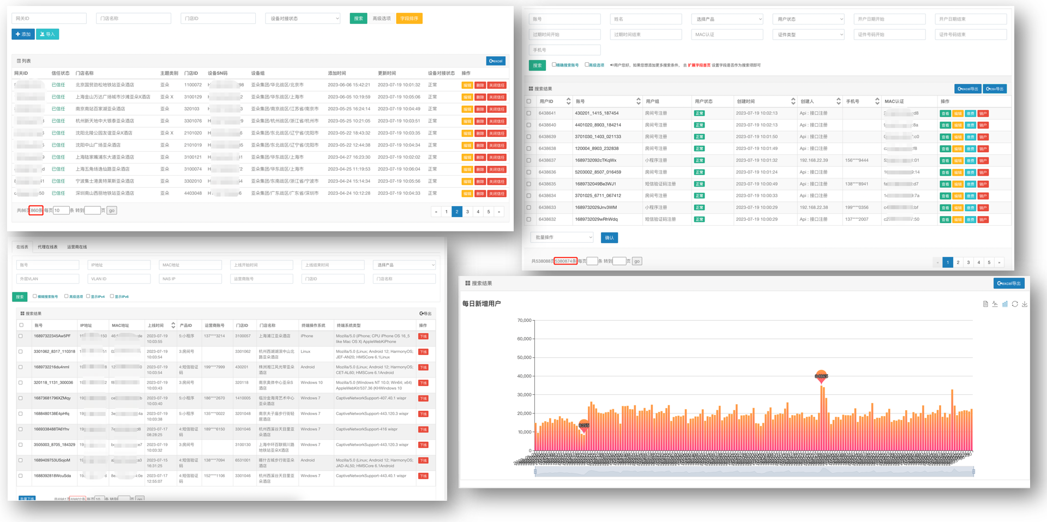The image size is (1047, 522).
Task: Toggle the 精确搜索账号 checkbox
Action: click(554, 64)
